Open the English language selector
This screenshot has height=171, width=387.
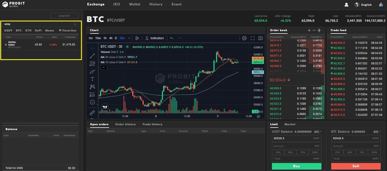point(366,5)
